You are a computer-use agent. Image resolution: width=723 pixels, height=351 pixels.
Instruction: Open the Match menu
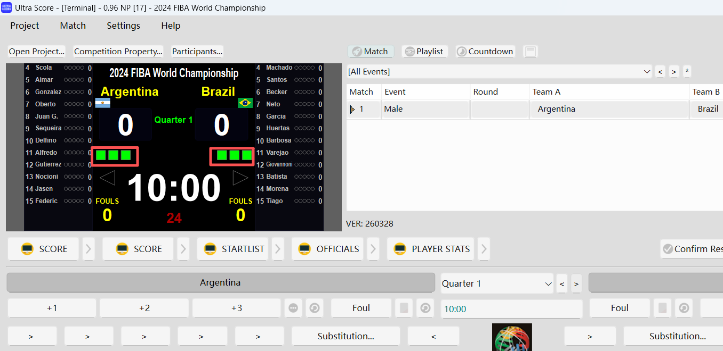[x=73, y=26]
